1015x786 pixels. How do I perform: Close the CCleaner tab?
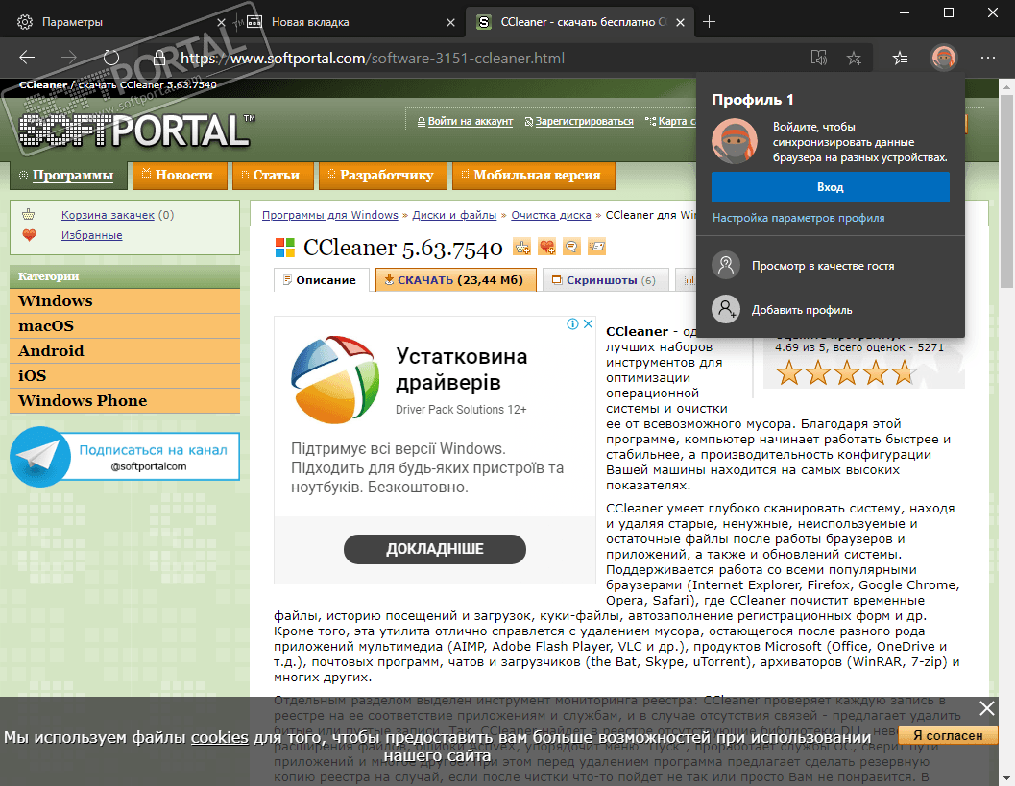(x=680, y=22)
